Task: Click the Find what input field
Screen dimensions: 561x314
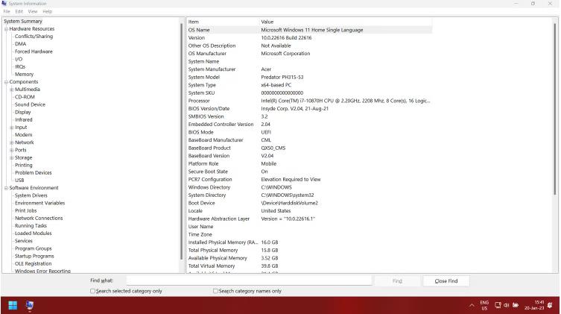Action: [249, 280]
